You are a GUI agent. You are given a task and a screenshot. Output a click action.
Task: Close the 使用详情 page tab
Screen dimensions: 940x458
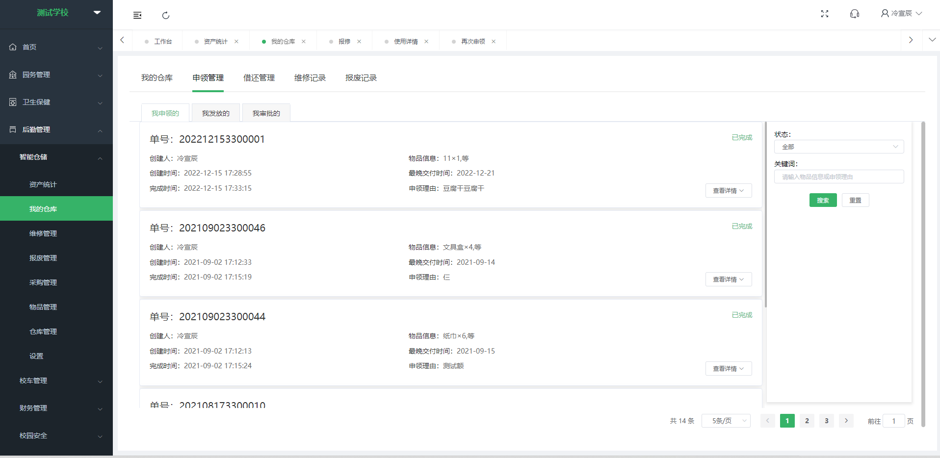[426, 42]
